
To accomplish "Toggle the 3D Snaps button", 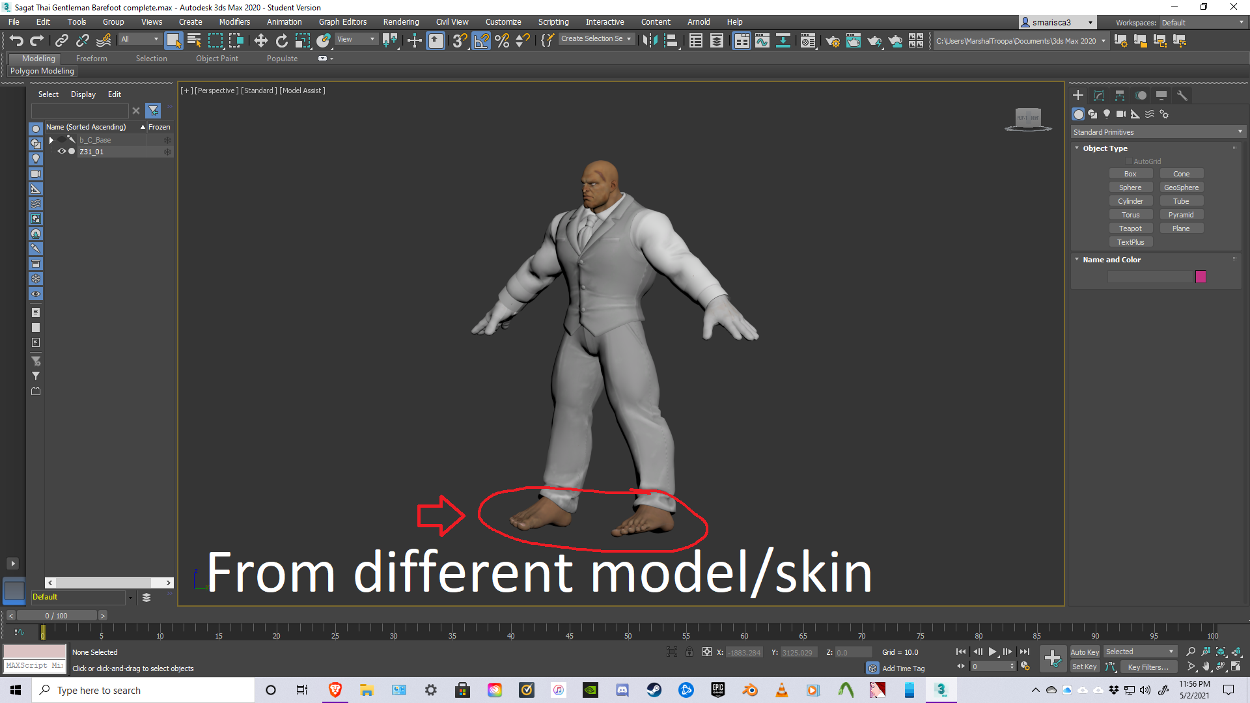I will (x=460, y=40).
